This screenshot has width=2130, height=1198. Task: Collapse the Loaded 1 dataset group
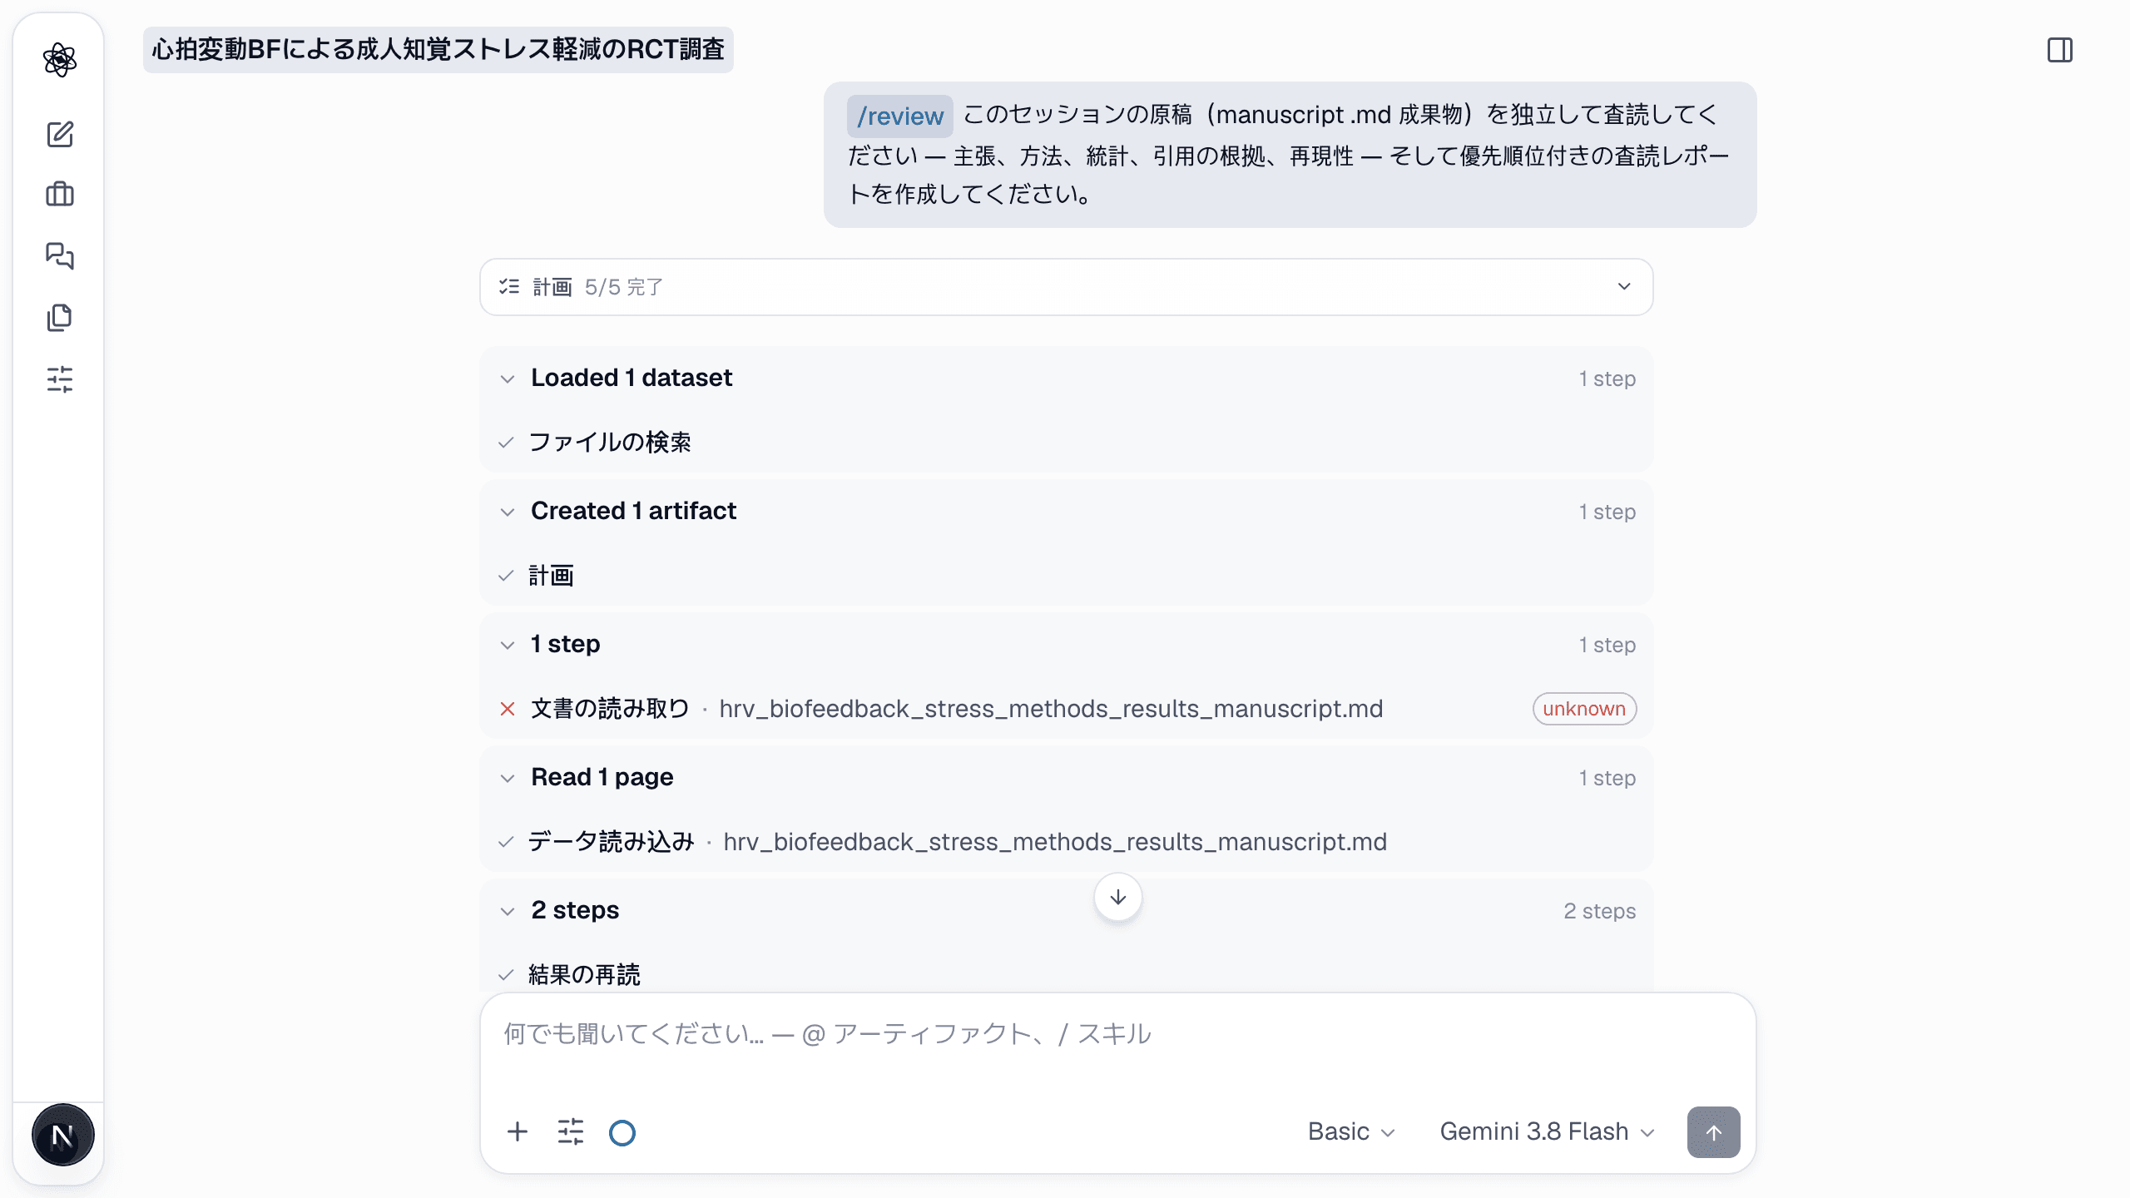(x=508, y=379)
